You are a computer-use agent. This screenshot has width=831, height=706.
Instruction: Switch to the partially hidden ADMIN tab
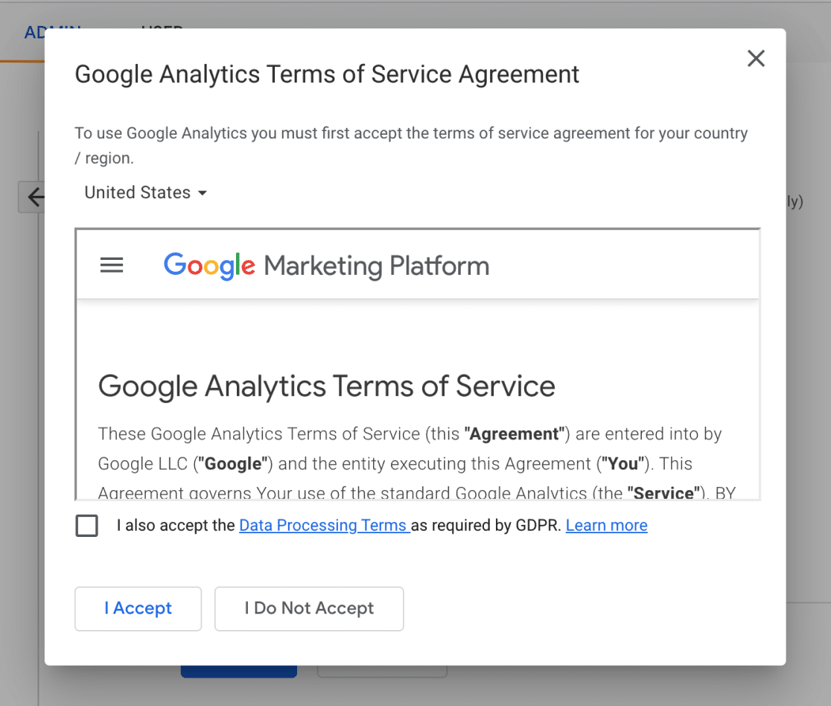pyautogui.click(x=34, y=30)
